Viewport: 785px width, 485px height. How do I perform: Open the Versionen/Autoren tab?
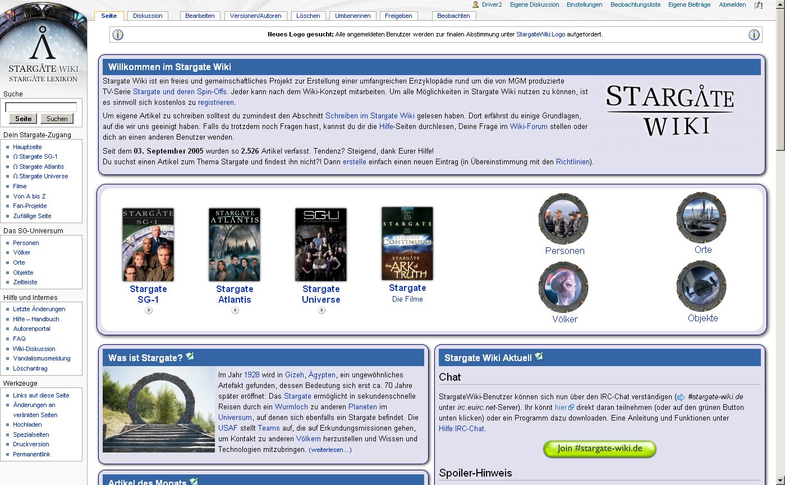pos(256,16)
